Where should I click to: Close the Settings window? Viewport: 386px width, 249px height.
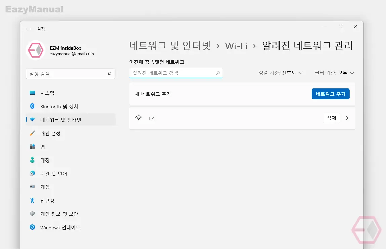[356, 26]
